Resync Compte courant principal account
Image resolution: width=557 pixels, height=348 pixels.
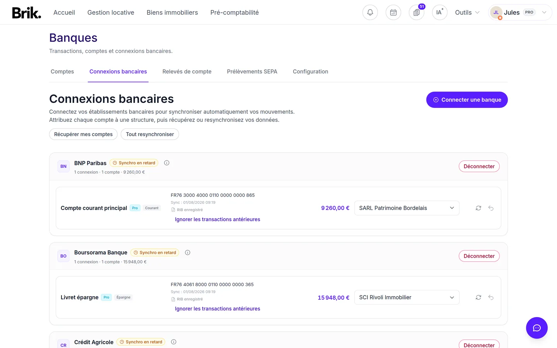pyautogui.click(x=478, y=208)
